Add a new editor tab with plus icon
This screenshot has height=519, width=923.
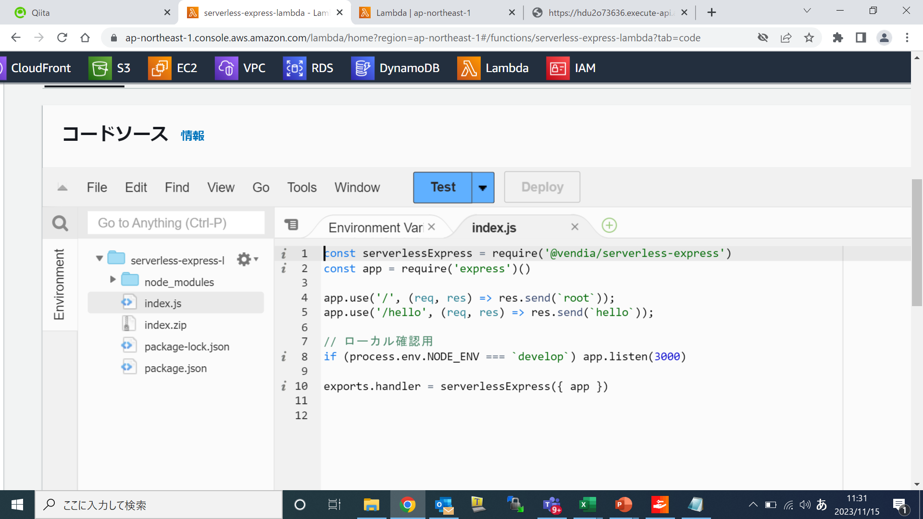[x=609, y=225]
